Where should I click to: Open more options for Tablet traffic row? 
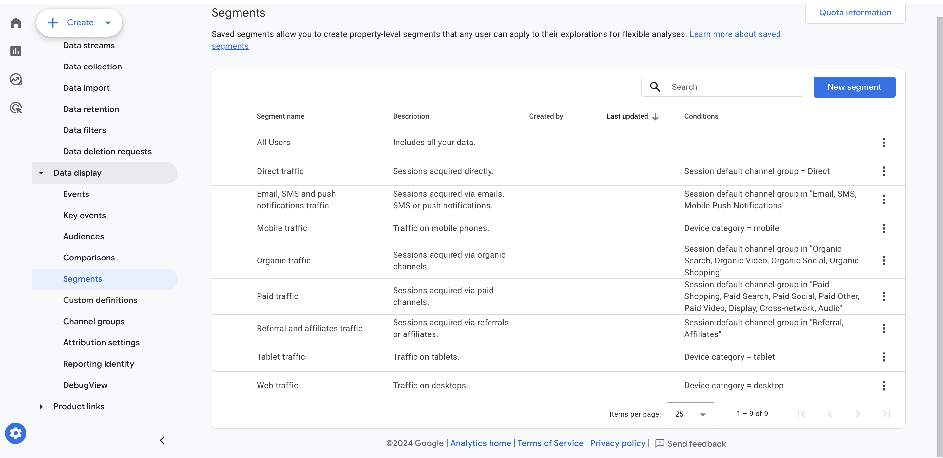(884, 357)
